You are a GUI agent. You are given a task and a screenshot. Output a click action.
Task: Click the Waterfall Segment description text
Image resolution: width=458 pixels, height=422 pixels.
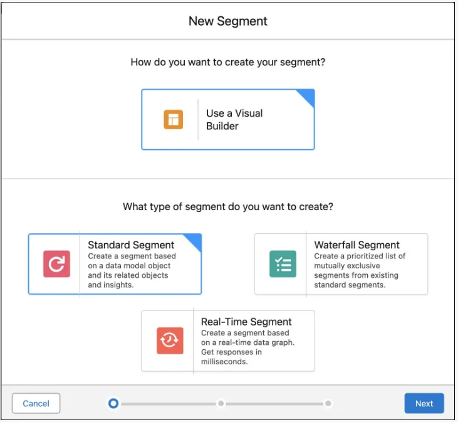pos(359,270)
